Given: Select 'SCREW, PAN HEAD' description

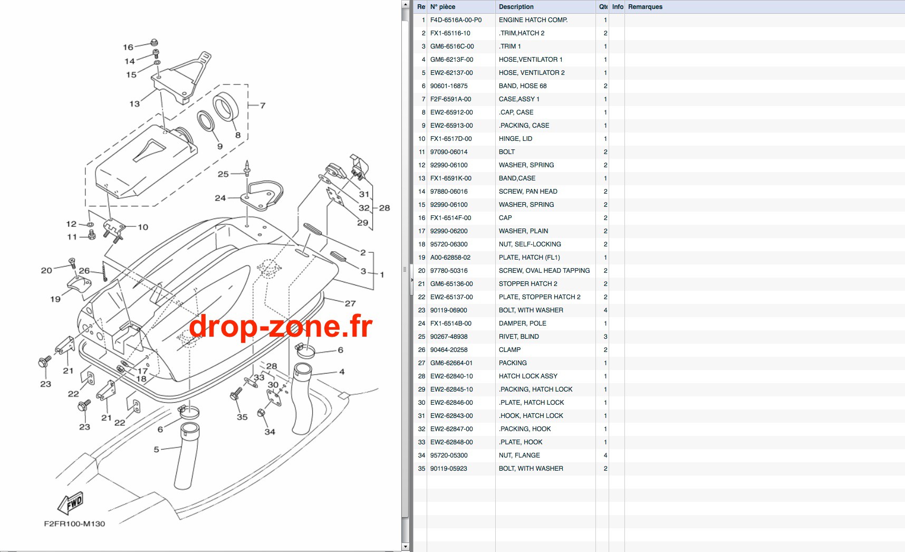Looking at the screenshot, I should coord(528,192).
